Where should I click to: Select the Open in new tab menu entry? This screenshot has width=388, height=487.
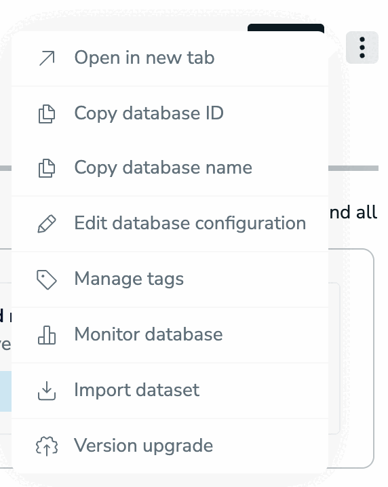(x=170, y=58)
